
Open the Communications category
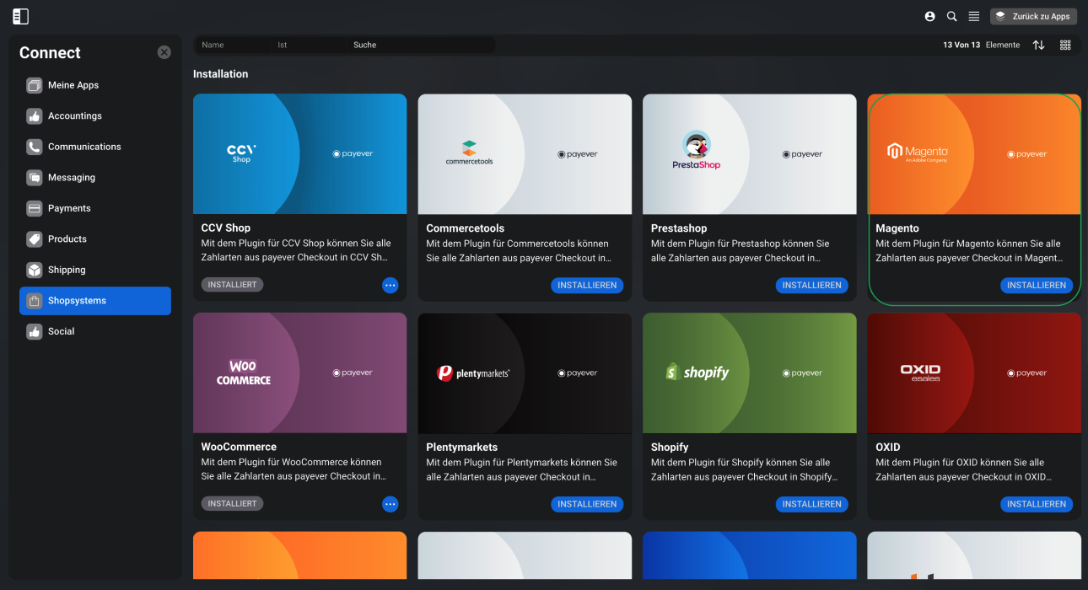(95, 147)
